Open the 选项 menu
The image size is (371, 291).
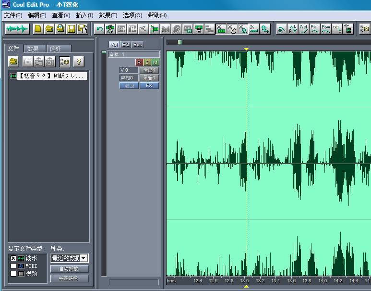point(132,15)
